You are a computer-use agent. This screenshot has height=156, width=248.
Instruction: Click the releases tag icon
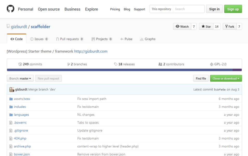pos(116,64)
